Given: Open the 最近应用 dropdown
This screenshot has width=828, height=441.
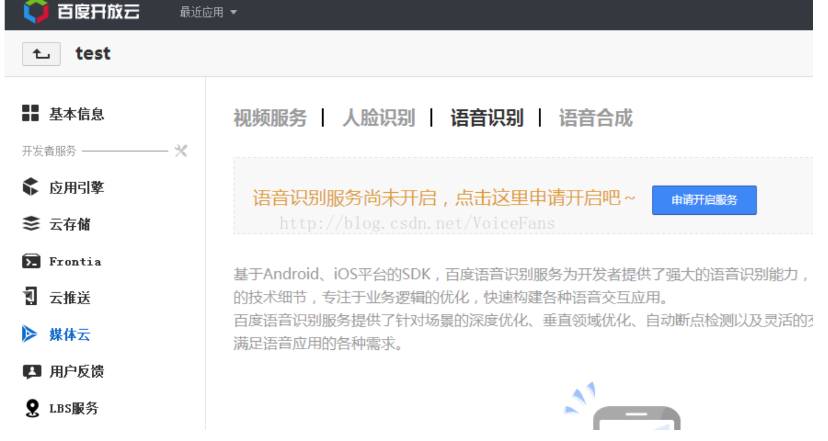Looking at the screenshot, I should 208,12.
